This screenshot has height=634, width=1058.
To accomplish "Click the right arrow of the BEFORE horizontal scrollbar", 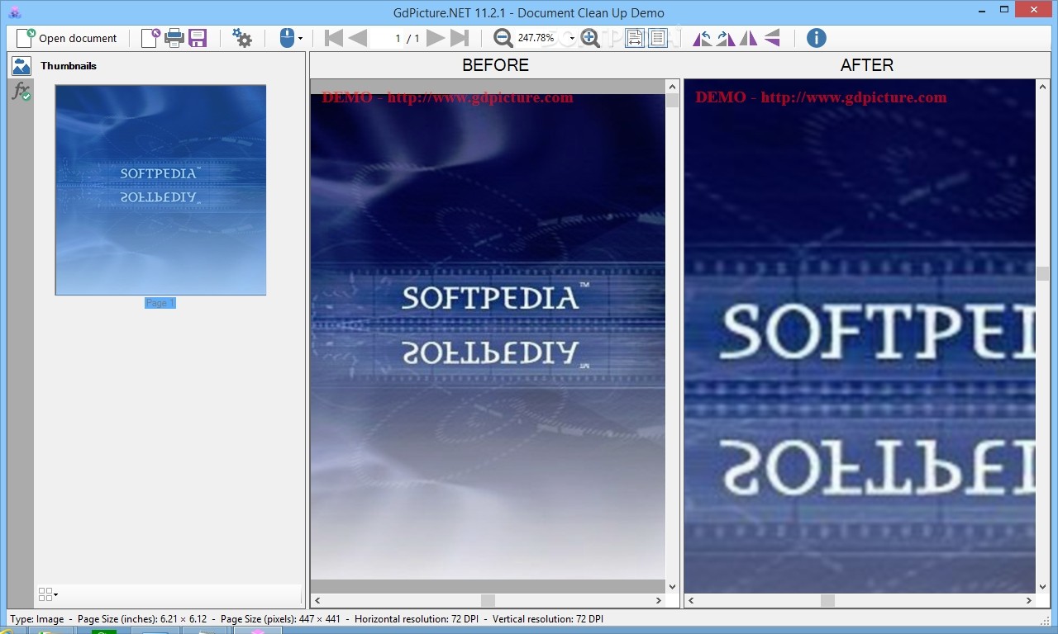I will (659, 601).
